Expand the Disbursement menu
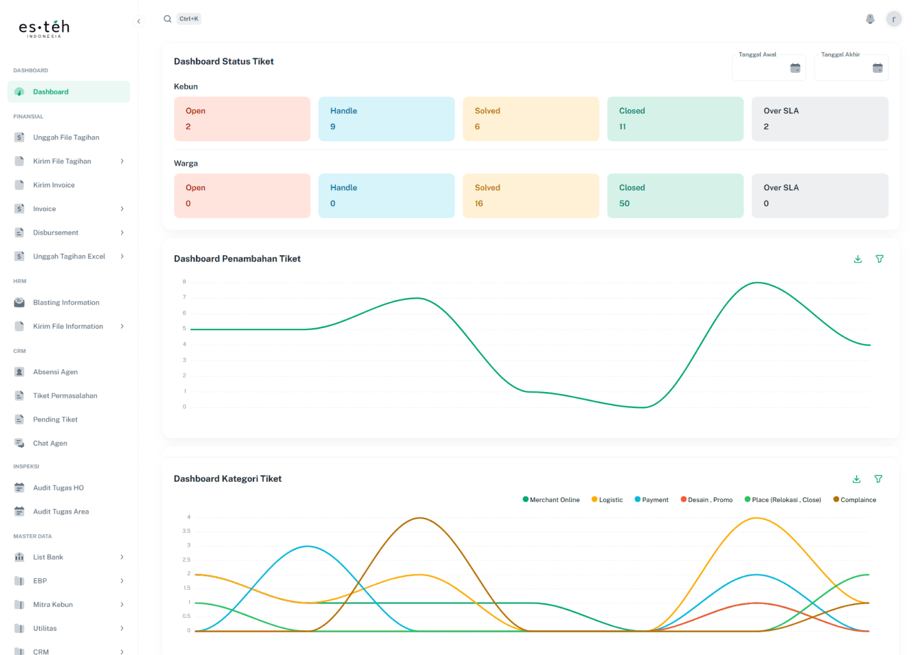Screen dimensions: 922x655 point(122,233)
